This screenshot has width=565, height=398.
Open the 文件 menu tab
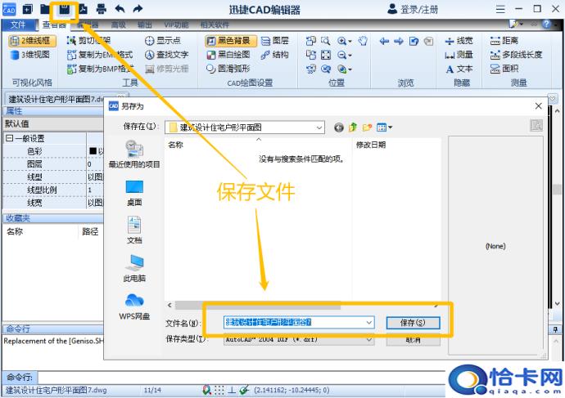(18, 25)
